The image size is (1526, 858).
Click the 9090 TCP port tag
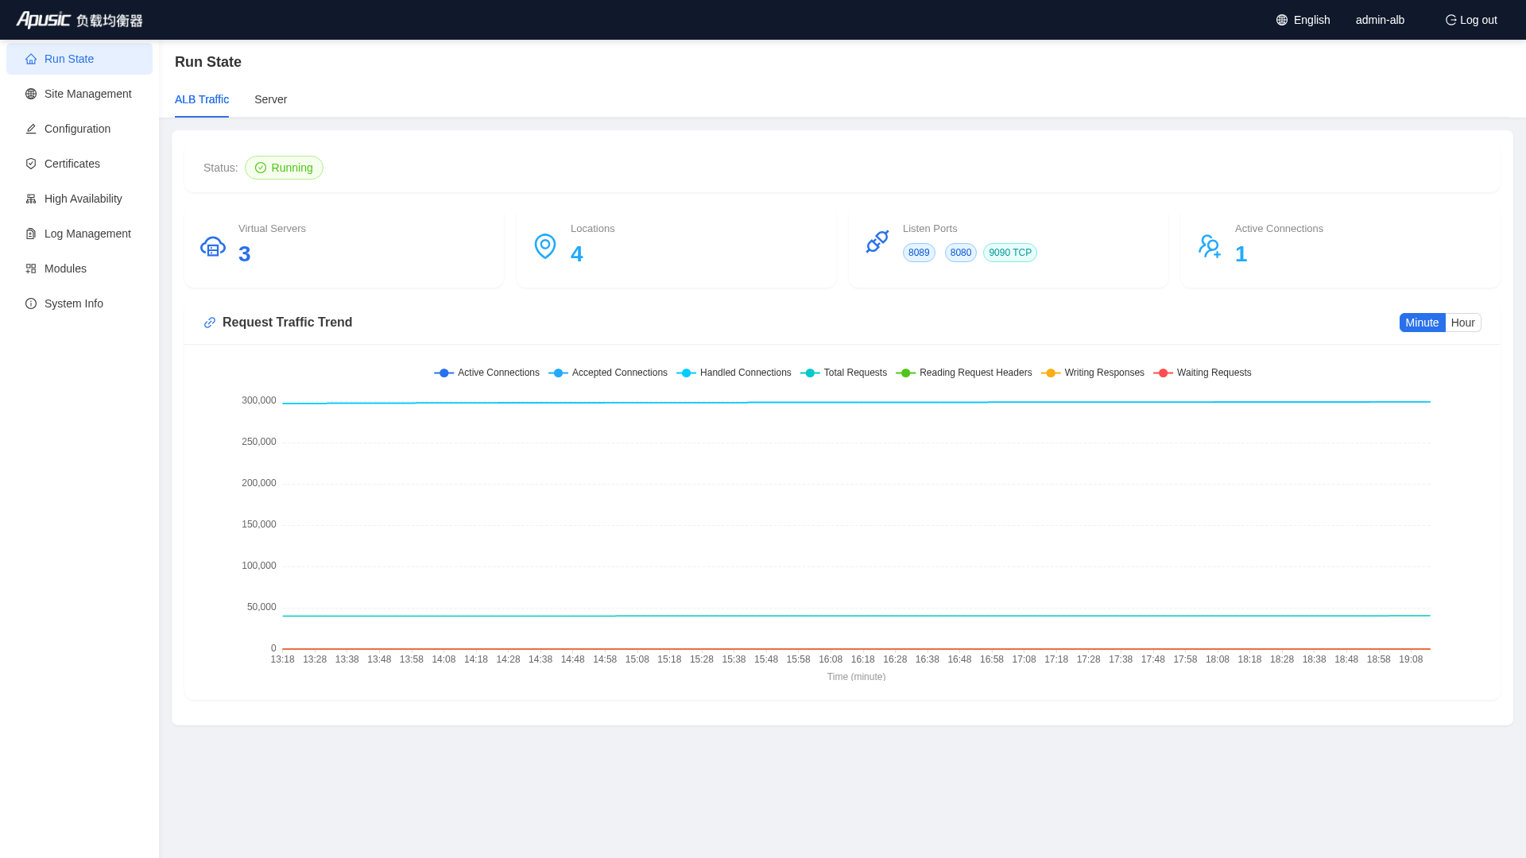[x=1009, y=253]
